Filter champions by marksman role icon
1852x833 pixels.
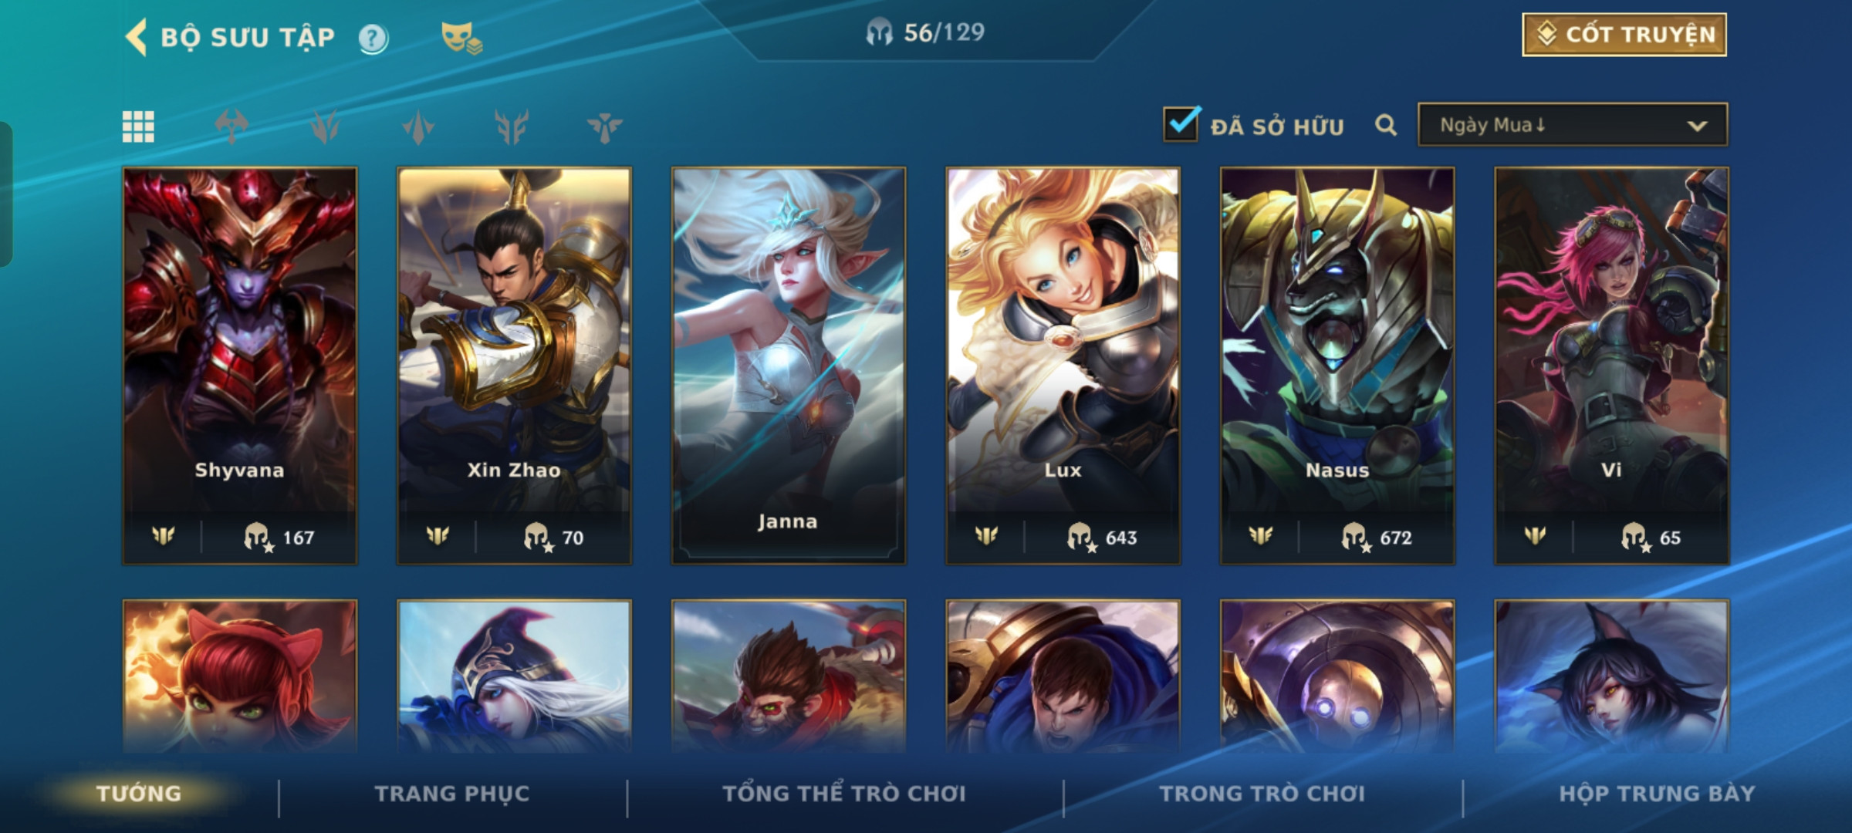(x=512, y=126)
